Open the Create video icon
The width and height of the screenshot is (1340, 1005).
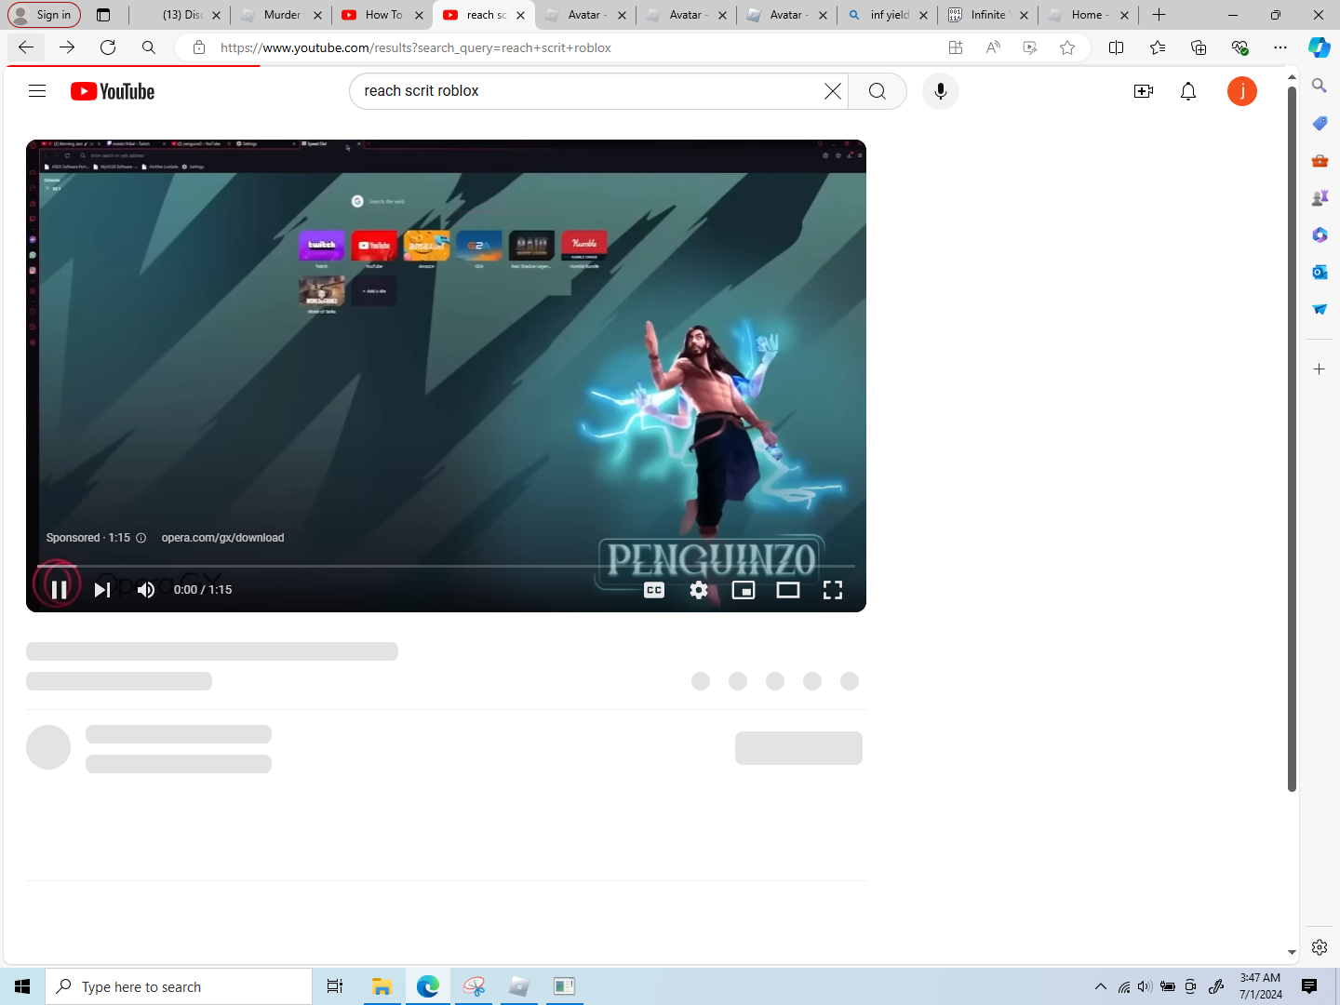1144,91
